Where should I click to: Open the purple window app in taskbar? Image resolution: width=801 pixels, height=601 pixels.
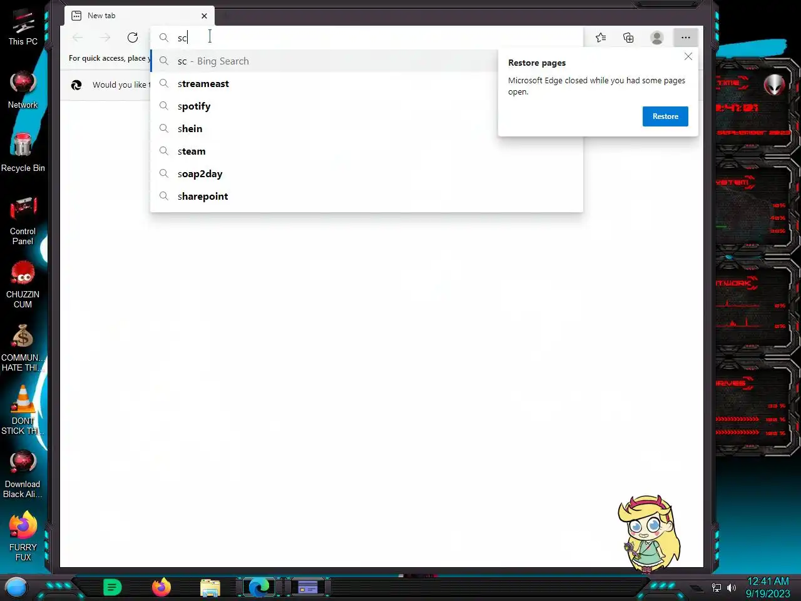coord(308,587)
